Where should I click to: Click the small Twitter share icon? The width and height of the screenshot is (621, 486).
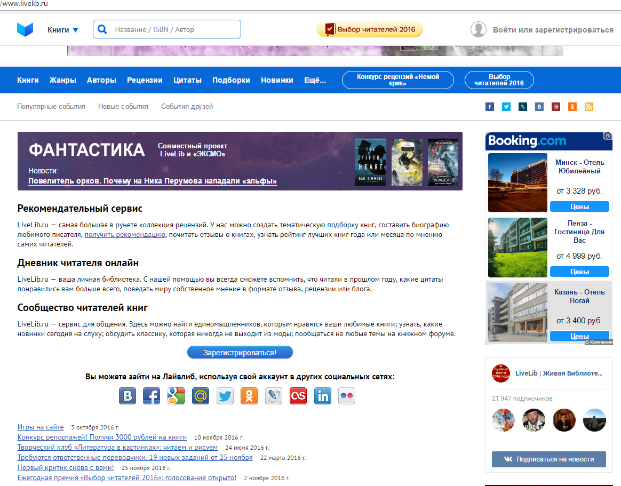coord(506,107)
